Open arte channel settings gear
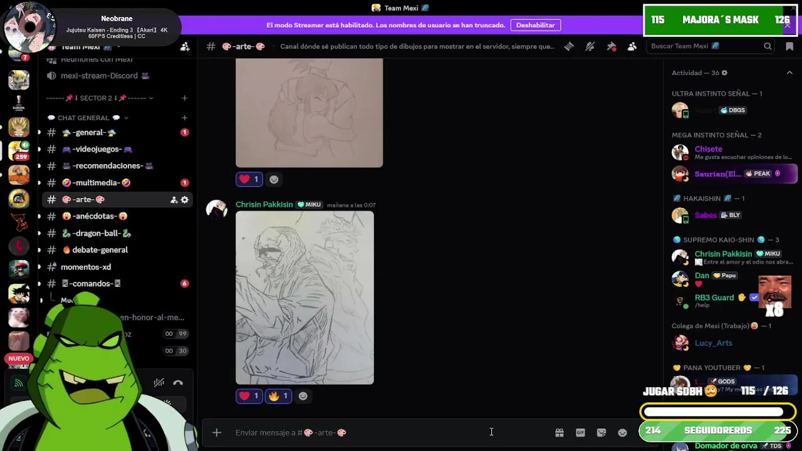Image resolution: width=802 pixels, height=451 pixels. [x=185, y=200]
